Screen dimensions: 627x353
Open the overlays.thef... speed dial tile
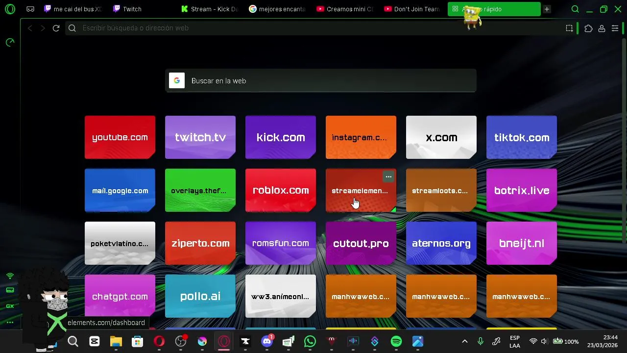pyautogui.click(x=200, y=190)
